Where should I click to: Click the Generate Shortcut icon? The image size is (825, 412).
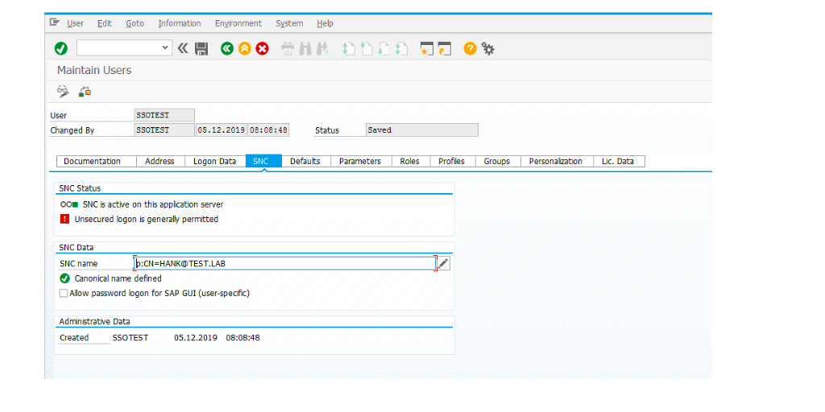pos(445,49)
